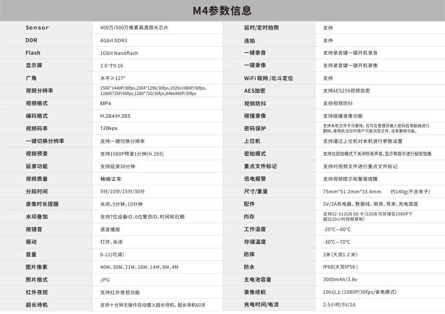Select the '超长待机' label
445x314 pixels.
point(37,305)
